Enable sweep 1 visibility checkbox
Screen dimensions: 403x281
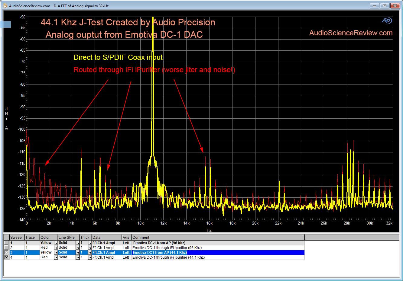pos(6,243)
